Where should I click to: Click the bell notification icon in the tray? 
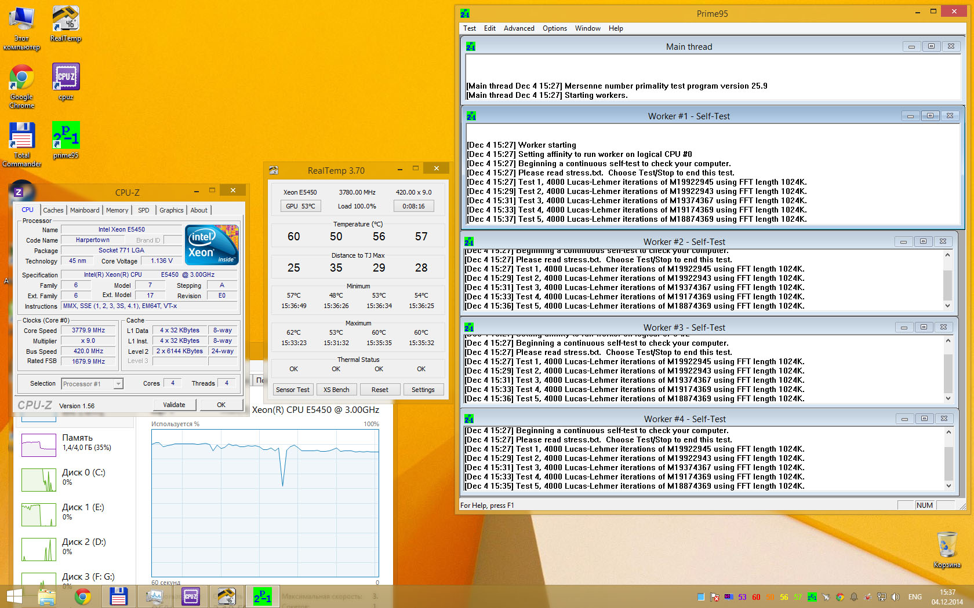(x=854, y=597)
